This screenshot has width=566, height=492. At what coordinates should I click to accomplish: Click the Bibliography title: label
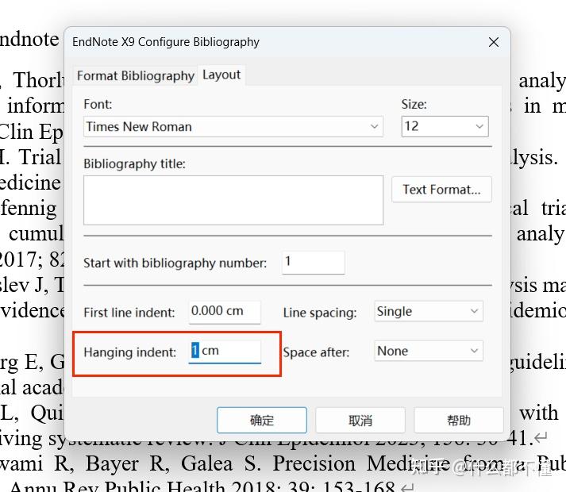pos(134,164)
